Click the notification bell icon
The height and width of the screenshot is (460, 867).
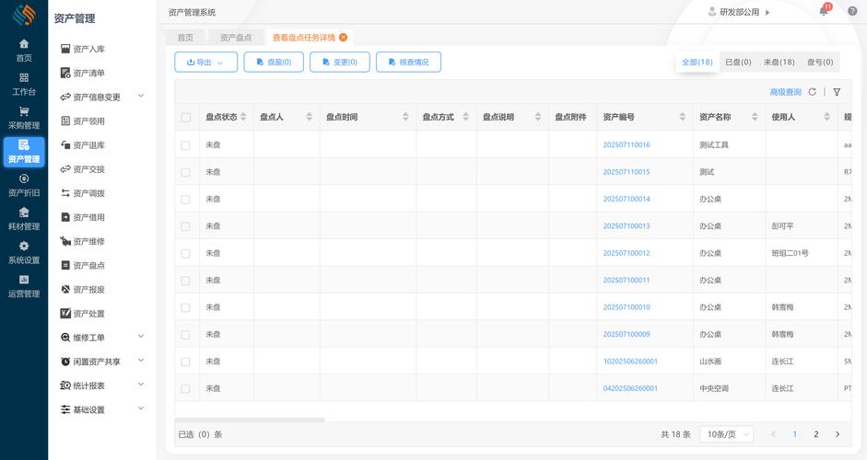[x=824, y=11]
